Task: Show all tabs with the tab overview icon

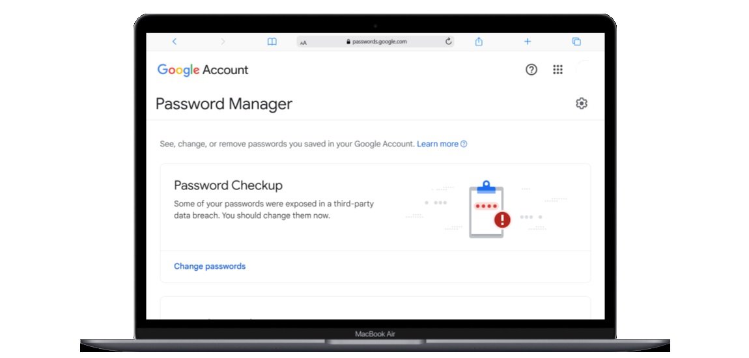Action: [576, 42]
